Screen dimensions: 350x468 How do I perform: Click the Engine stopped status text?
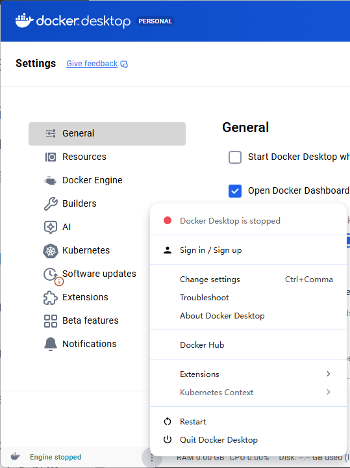coord(55,457)
